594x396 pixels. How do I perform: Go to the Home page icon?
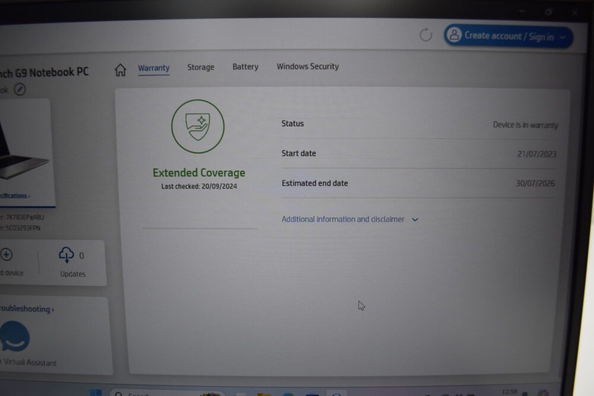(121, 69)
